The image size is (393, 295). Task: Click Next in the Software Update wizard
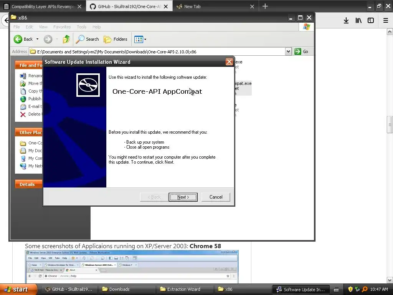click(183, 197)
